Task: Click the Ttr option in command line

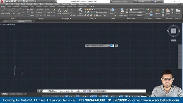Action: click(x=98, y=91)
